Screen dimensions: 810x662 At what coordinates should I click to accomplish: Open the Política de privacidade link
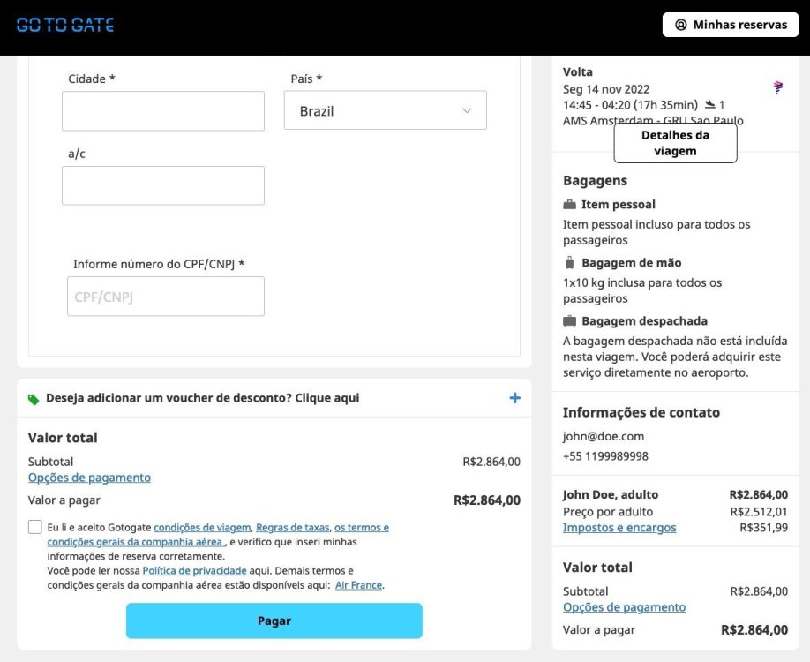(x=194, y=571)
